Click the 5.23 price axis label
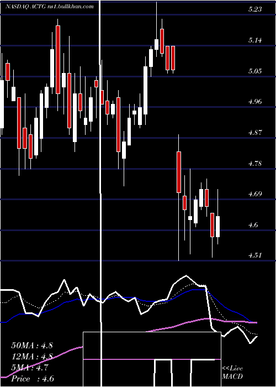 pyautogui.click(x=255, y=9)
